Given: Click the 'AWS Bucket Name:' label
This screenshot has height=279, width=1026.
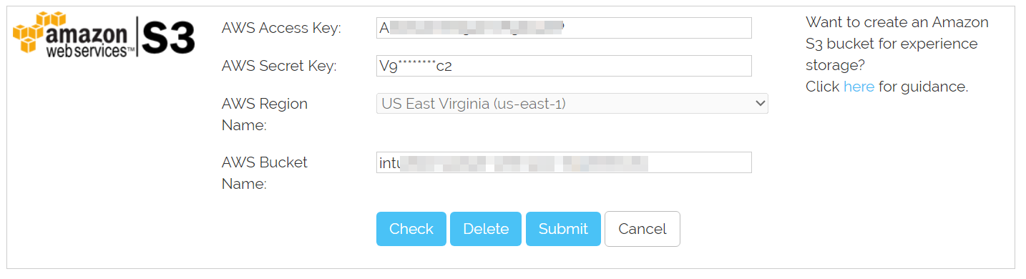Looking at the screenshot, I should [x=265, y=173].
